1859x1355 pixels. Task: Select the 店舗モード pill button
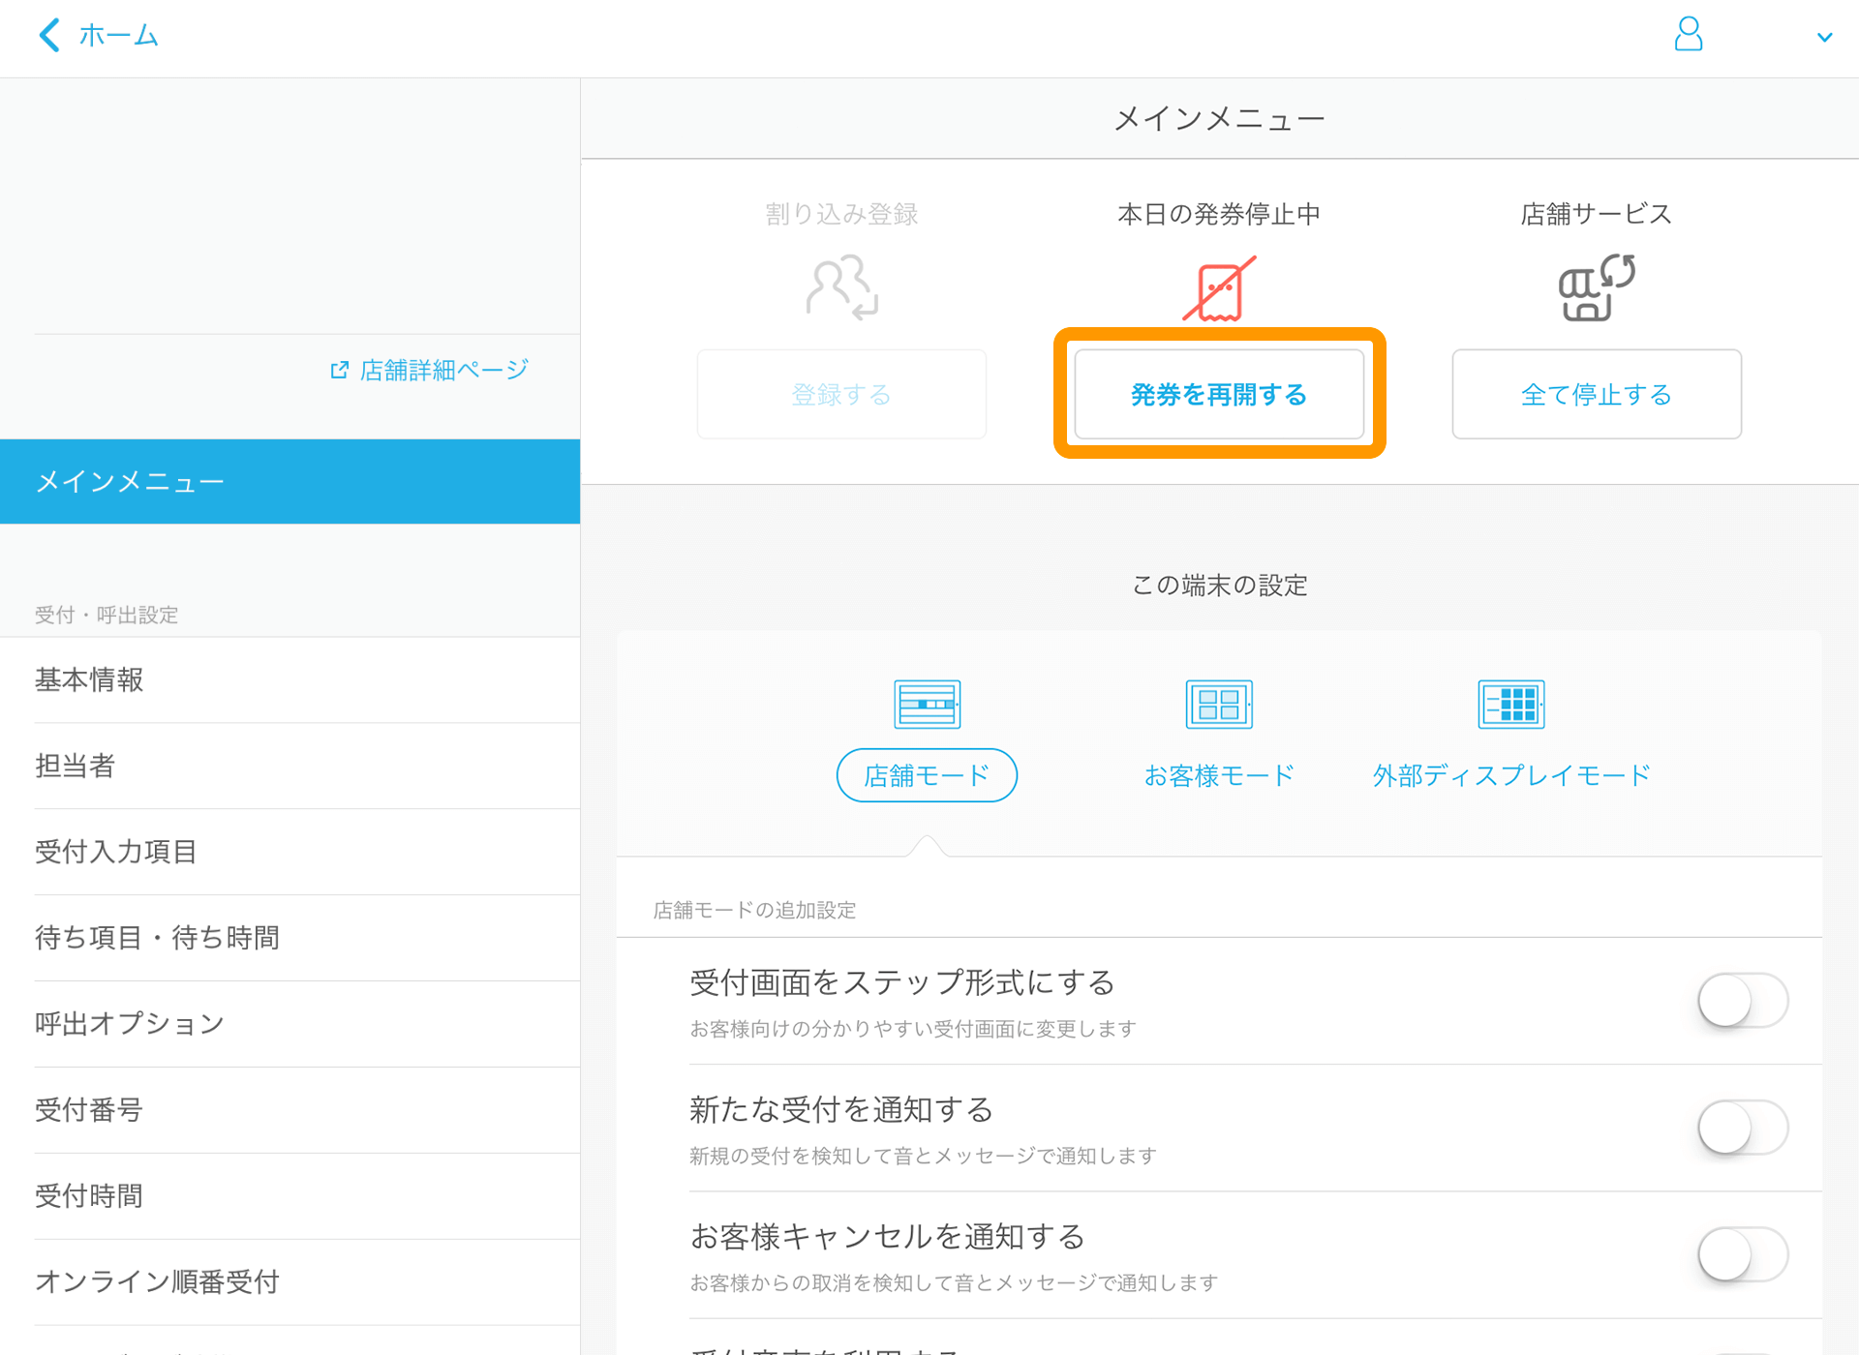tap(926, 774)
